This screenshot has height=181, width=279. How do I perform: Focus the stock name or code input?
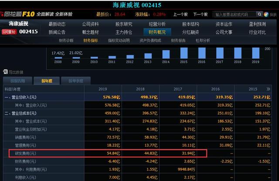235,14
